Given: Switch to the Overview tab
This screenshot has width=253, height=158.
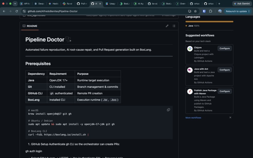Looking at the screenshot, I should tap(181, 3).
